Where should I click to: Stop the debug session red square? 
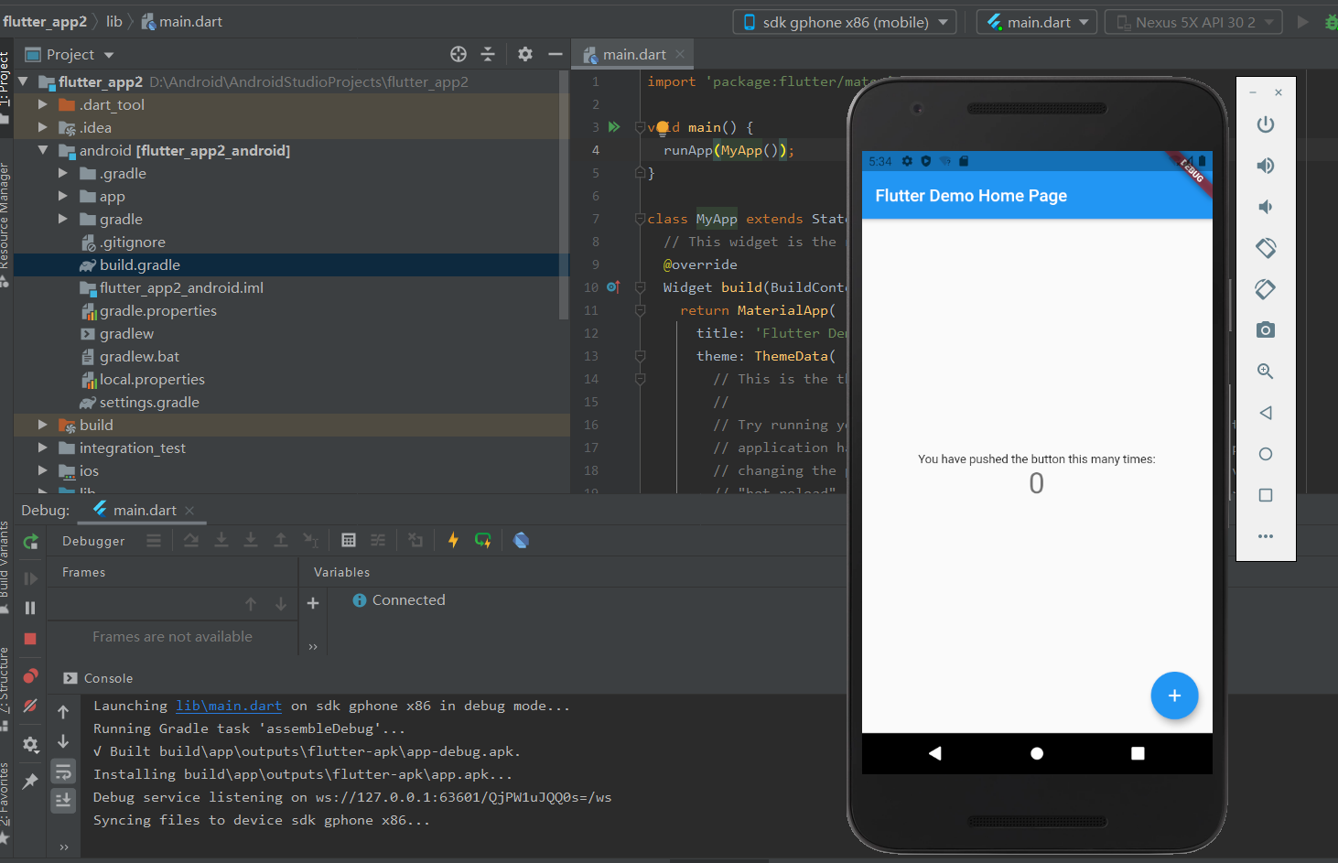click(30, 639)
